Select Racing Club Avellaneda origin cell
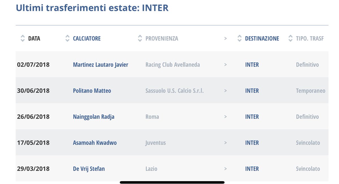339x184 pixels. click(x=172, y=65)
